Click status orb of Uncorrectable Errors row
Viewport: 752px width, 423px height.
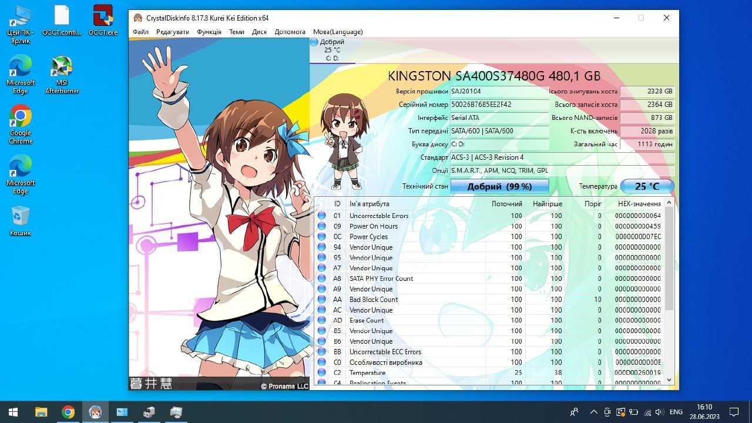point(321,216)
